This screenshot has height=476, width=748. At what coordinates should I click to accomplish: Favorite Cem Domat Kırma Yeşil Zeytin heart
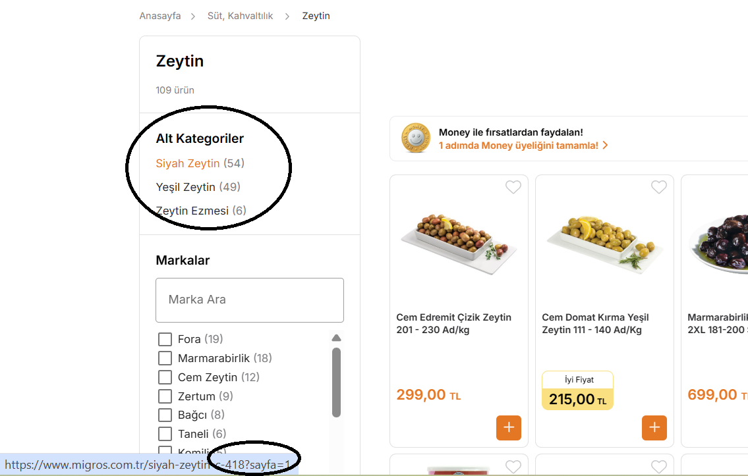tap(659, 187)
